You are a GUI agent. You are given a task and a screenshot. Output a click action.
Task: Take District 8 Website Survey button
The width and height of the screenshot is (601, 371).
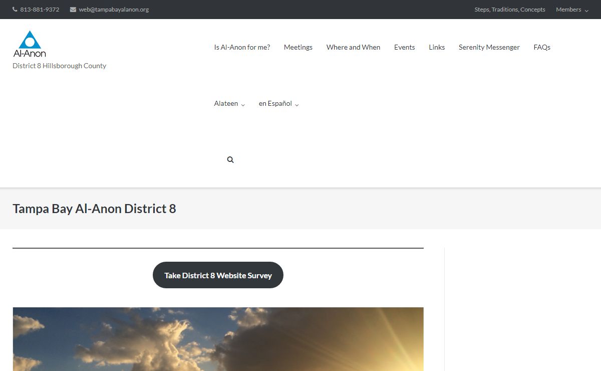[218, 275]
